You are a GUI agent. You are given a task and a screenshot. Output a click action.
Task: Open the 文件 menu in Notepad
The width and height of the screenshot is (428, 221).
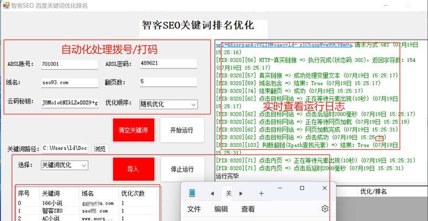(x=194, y=209)
